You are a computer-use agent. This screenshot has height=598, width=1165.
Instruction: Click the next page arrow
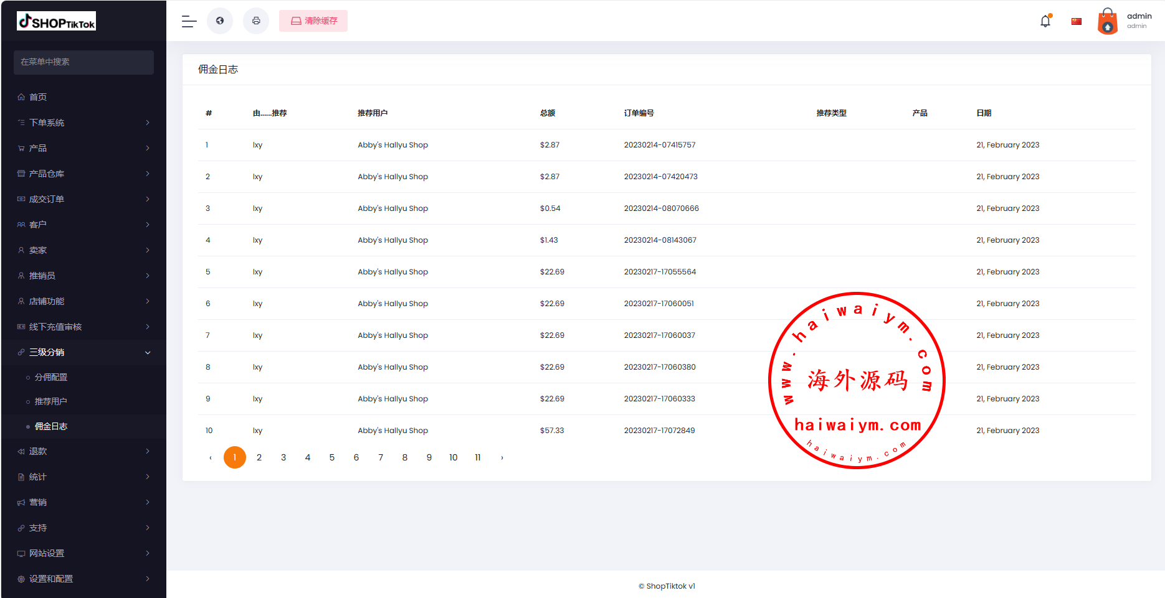(x=502, y=457)
